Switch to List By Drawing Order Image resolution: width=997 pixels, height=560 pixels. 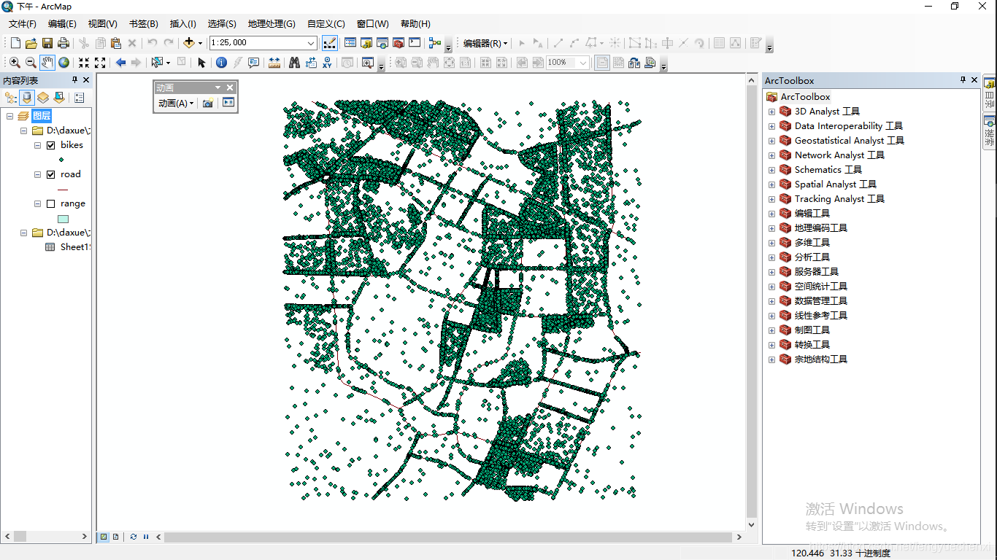point(10,97)
